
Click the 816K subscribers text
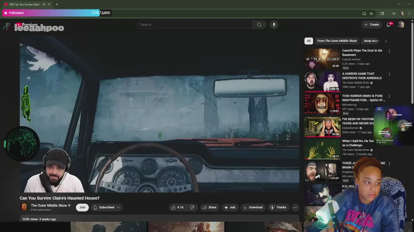pos(41,210)
